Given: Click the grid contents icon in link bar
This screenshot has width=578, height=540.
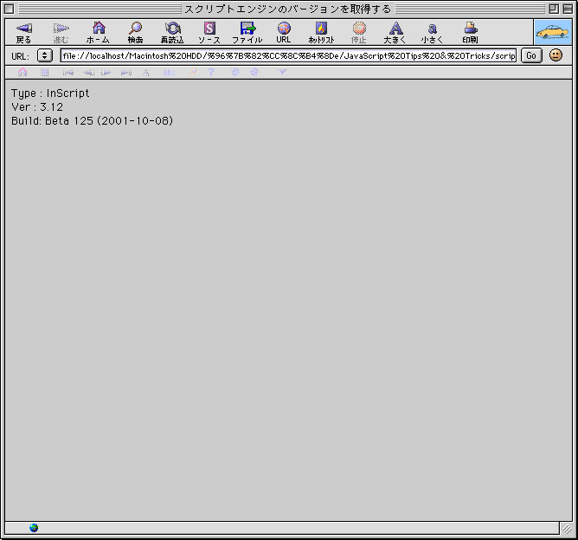Looking at the screenshot, I should coord(45,72).
